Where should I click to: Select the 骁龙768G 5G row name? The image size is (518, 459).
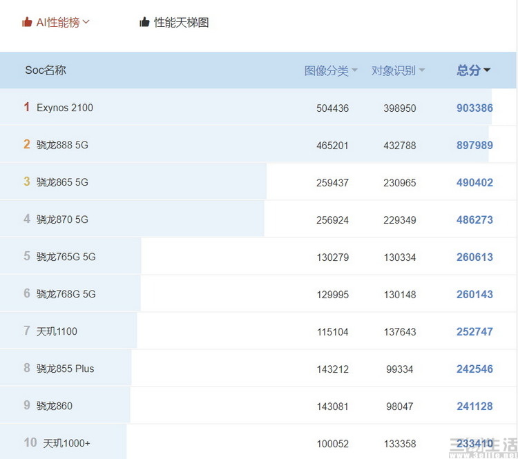[x=66, y=294]
